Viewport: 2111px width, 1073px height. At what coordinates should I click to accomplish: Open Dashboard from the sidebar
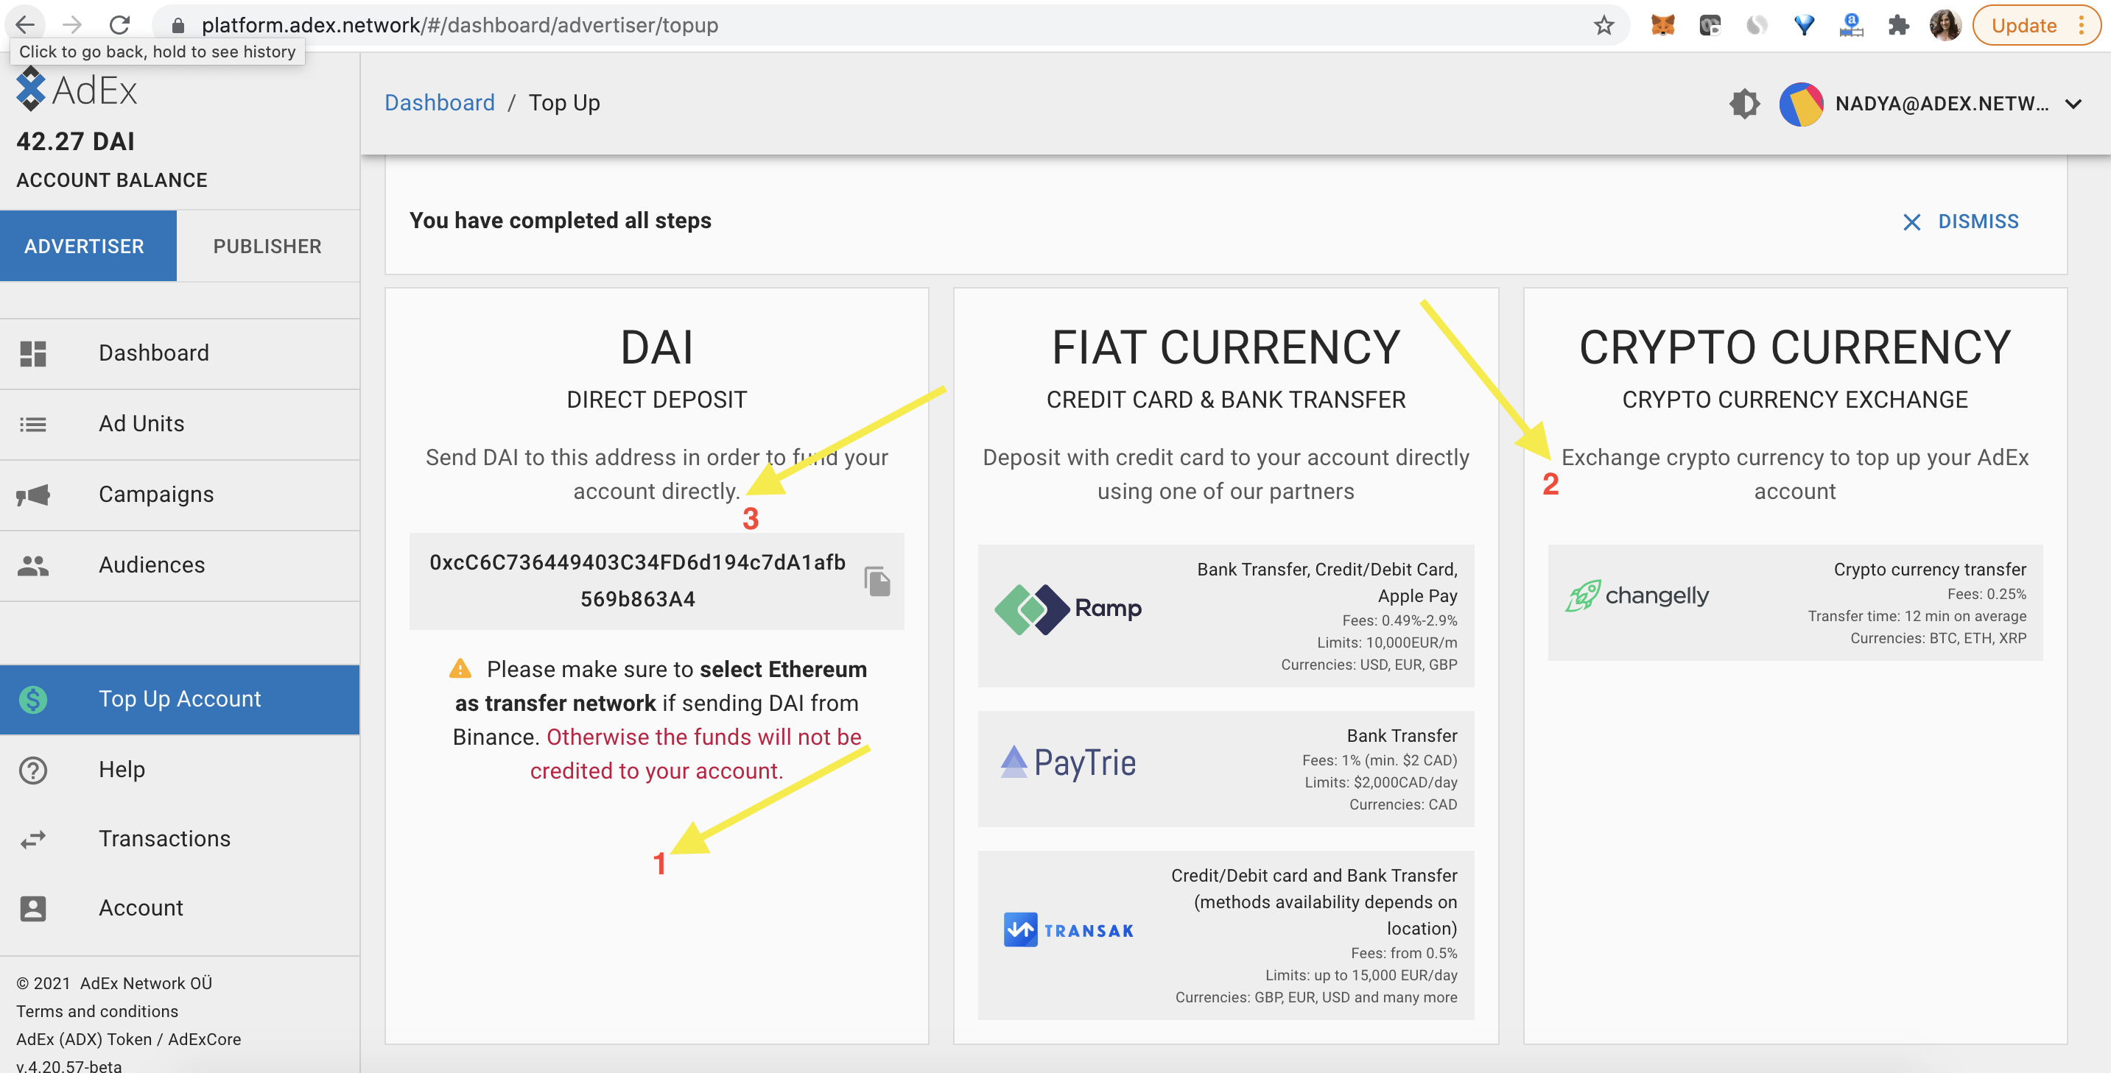(x=153, y=353)
